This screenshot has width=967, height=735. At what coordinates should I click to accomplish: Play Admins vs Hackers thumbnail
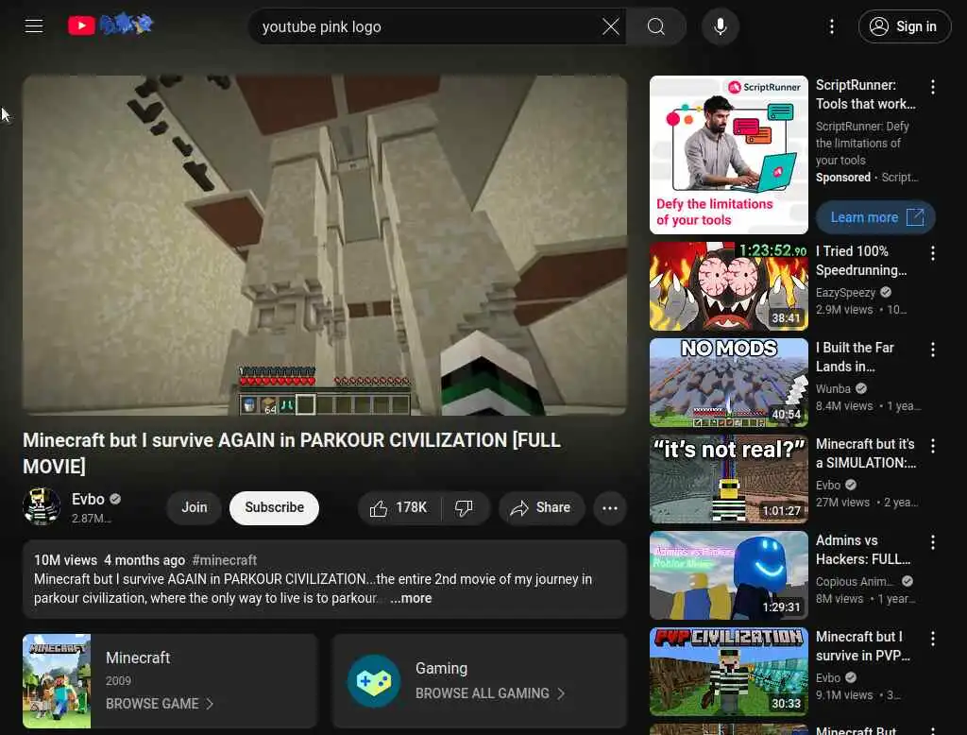(x=728, y=575)
